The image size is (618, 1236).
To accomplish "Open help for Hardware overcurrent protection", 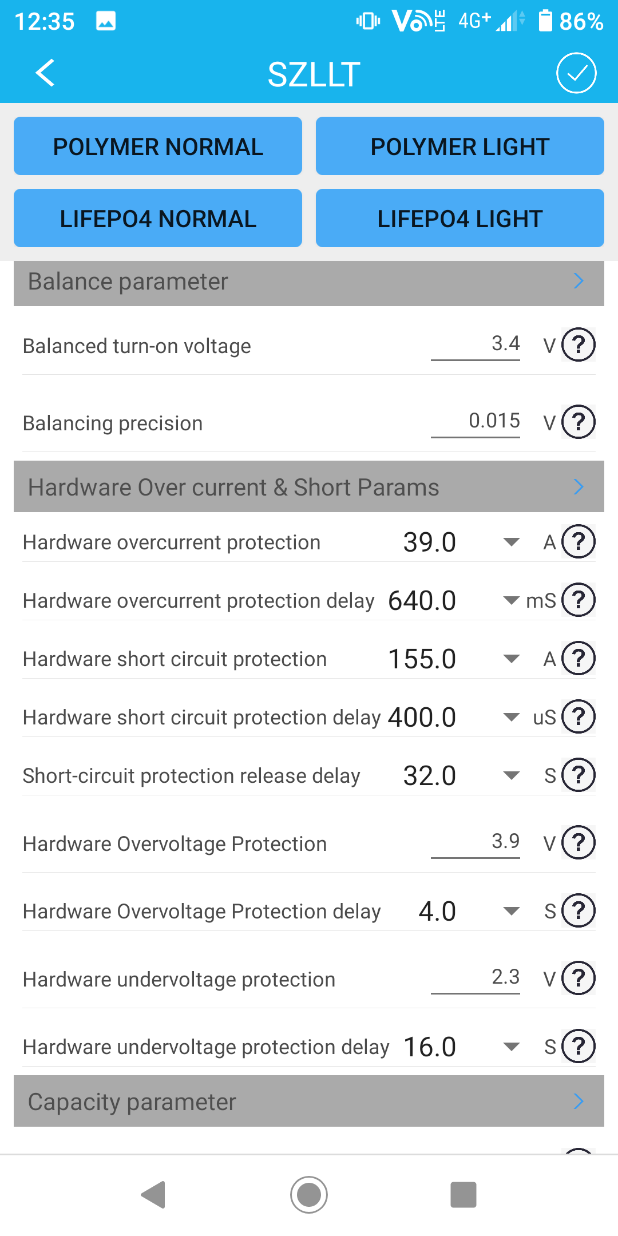I will click(x=579, y=542).
